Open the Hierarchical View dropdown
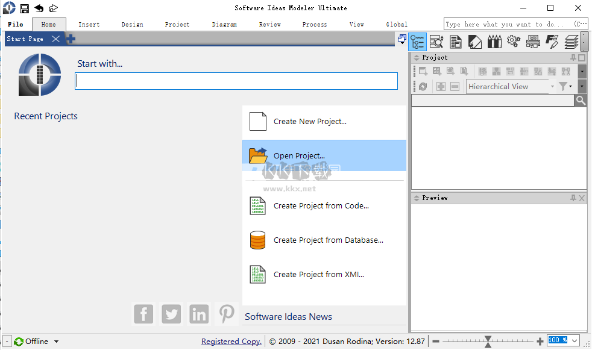The image size is (592, 350). (552, 86)
